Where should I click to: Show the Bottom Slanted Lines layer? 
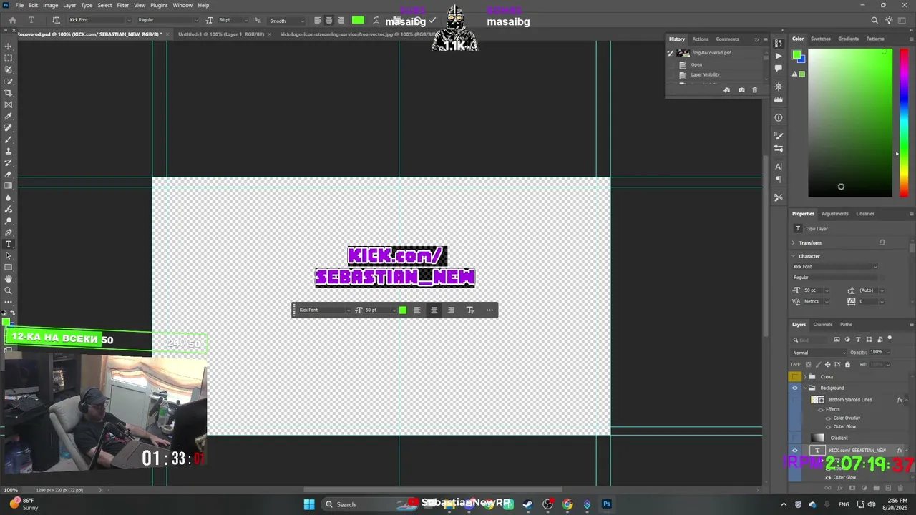(794, 400)
